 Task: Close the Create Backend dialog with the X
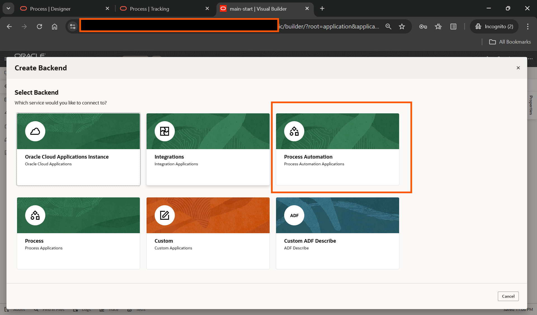[518, 68]
